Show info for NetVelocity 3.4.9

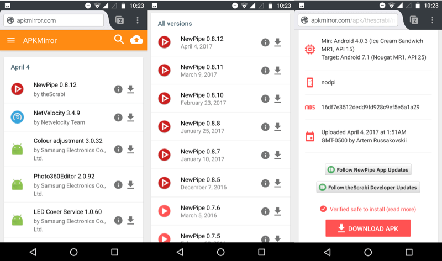(118, 118)
